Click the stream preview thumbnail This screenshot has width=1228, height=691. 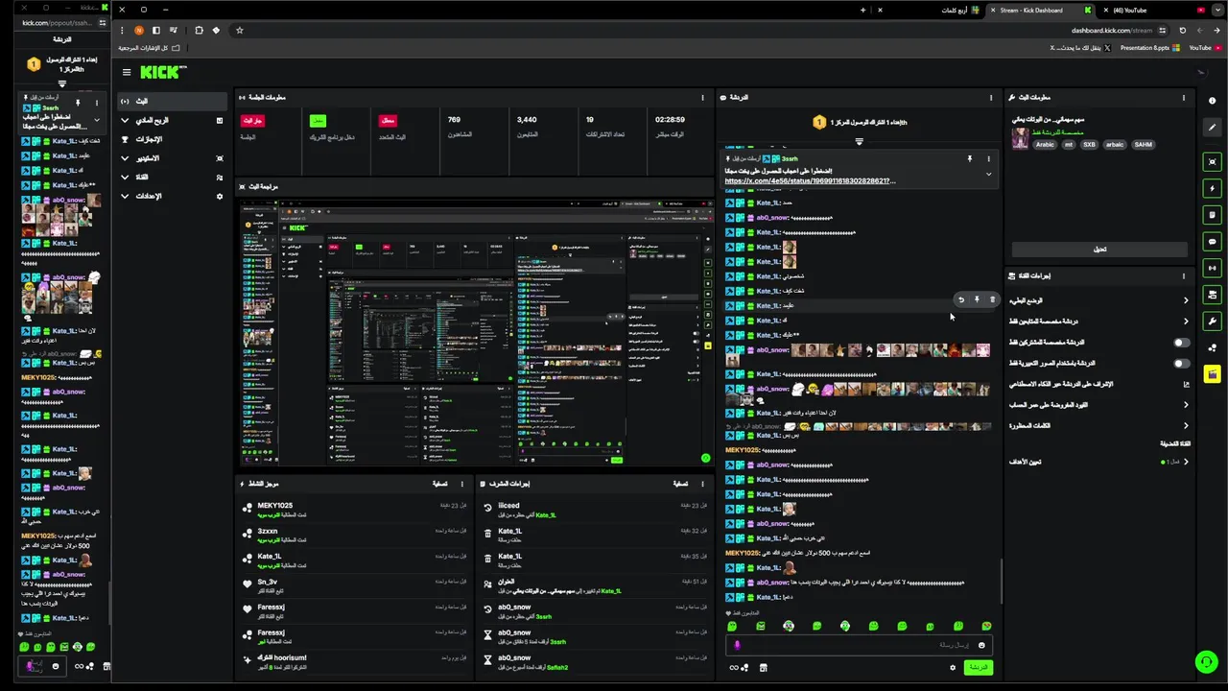pyautogui.click(x=478, y=333)
